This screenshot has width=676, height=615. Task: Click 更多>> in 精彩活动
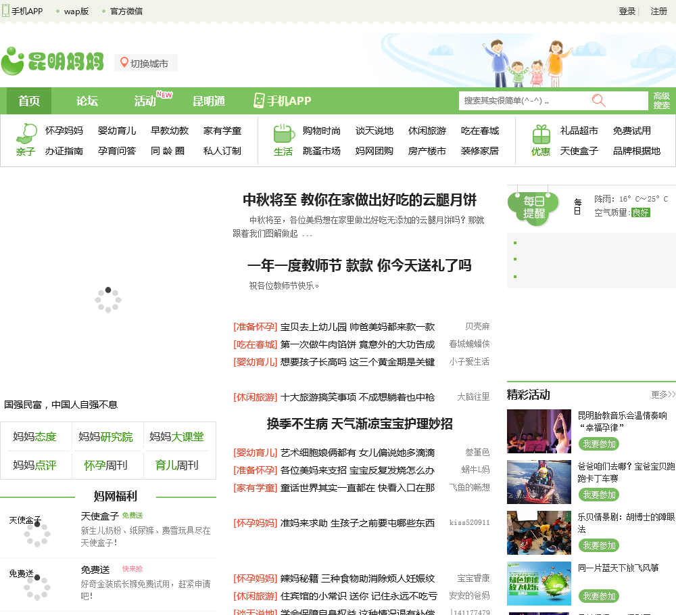coord(663,394)
